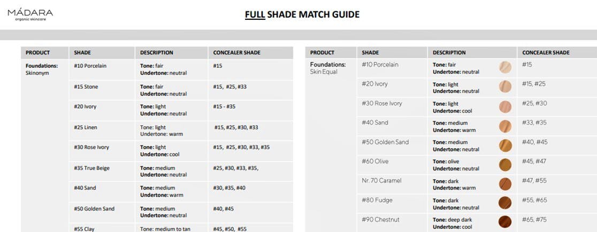
Task: Select the #90 Chestnut swatch circle
Action: click(505, 221)
